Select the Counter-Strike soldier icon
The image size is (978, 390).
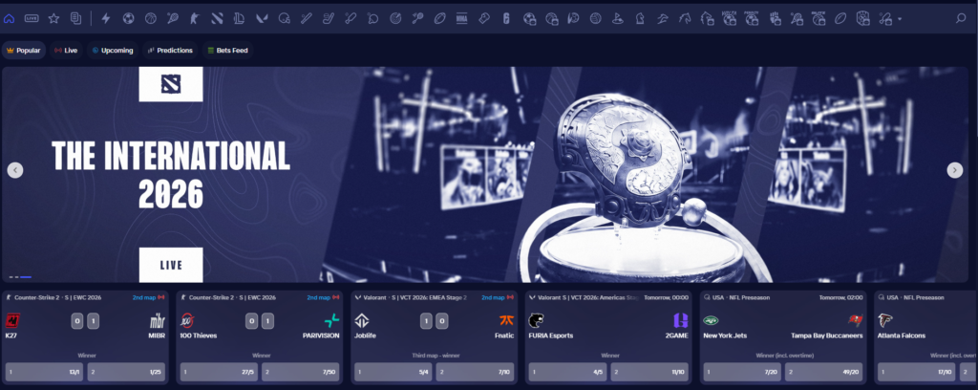(195, 19)
